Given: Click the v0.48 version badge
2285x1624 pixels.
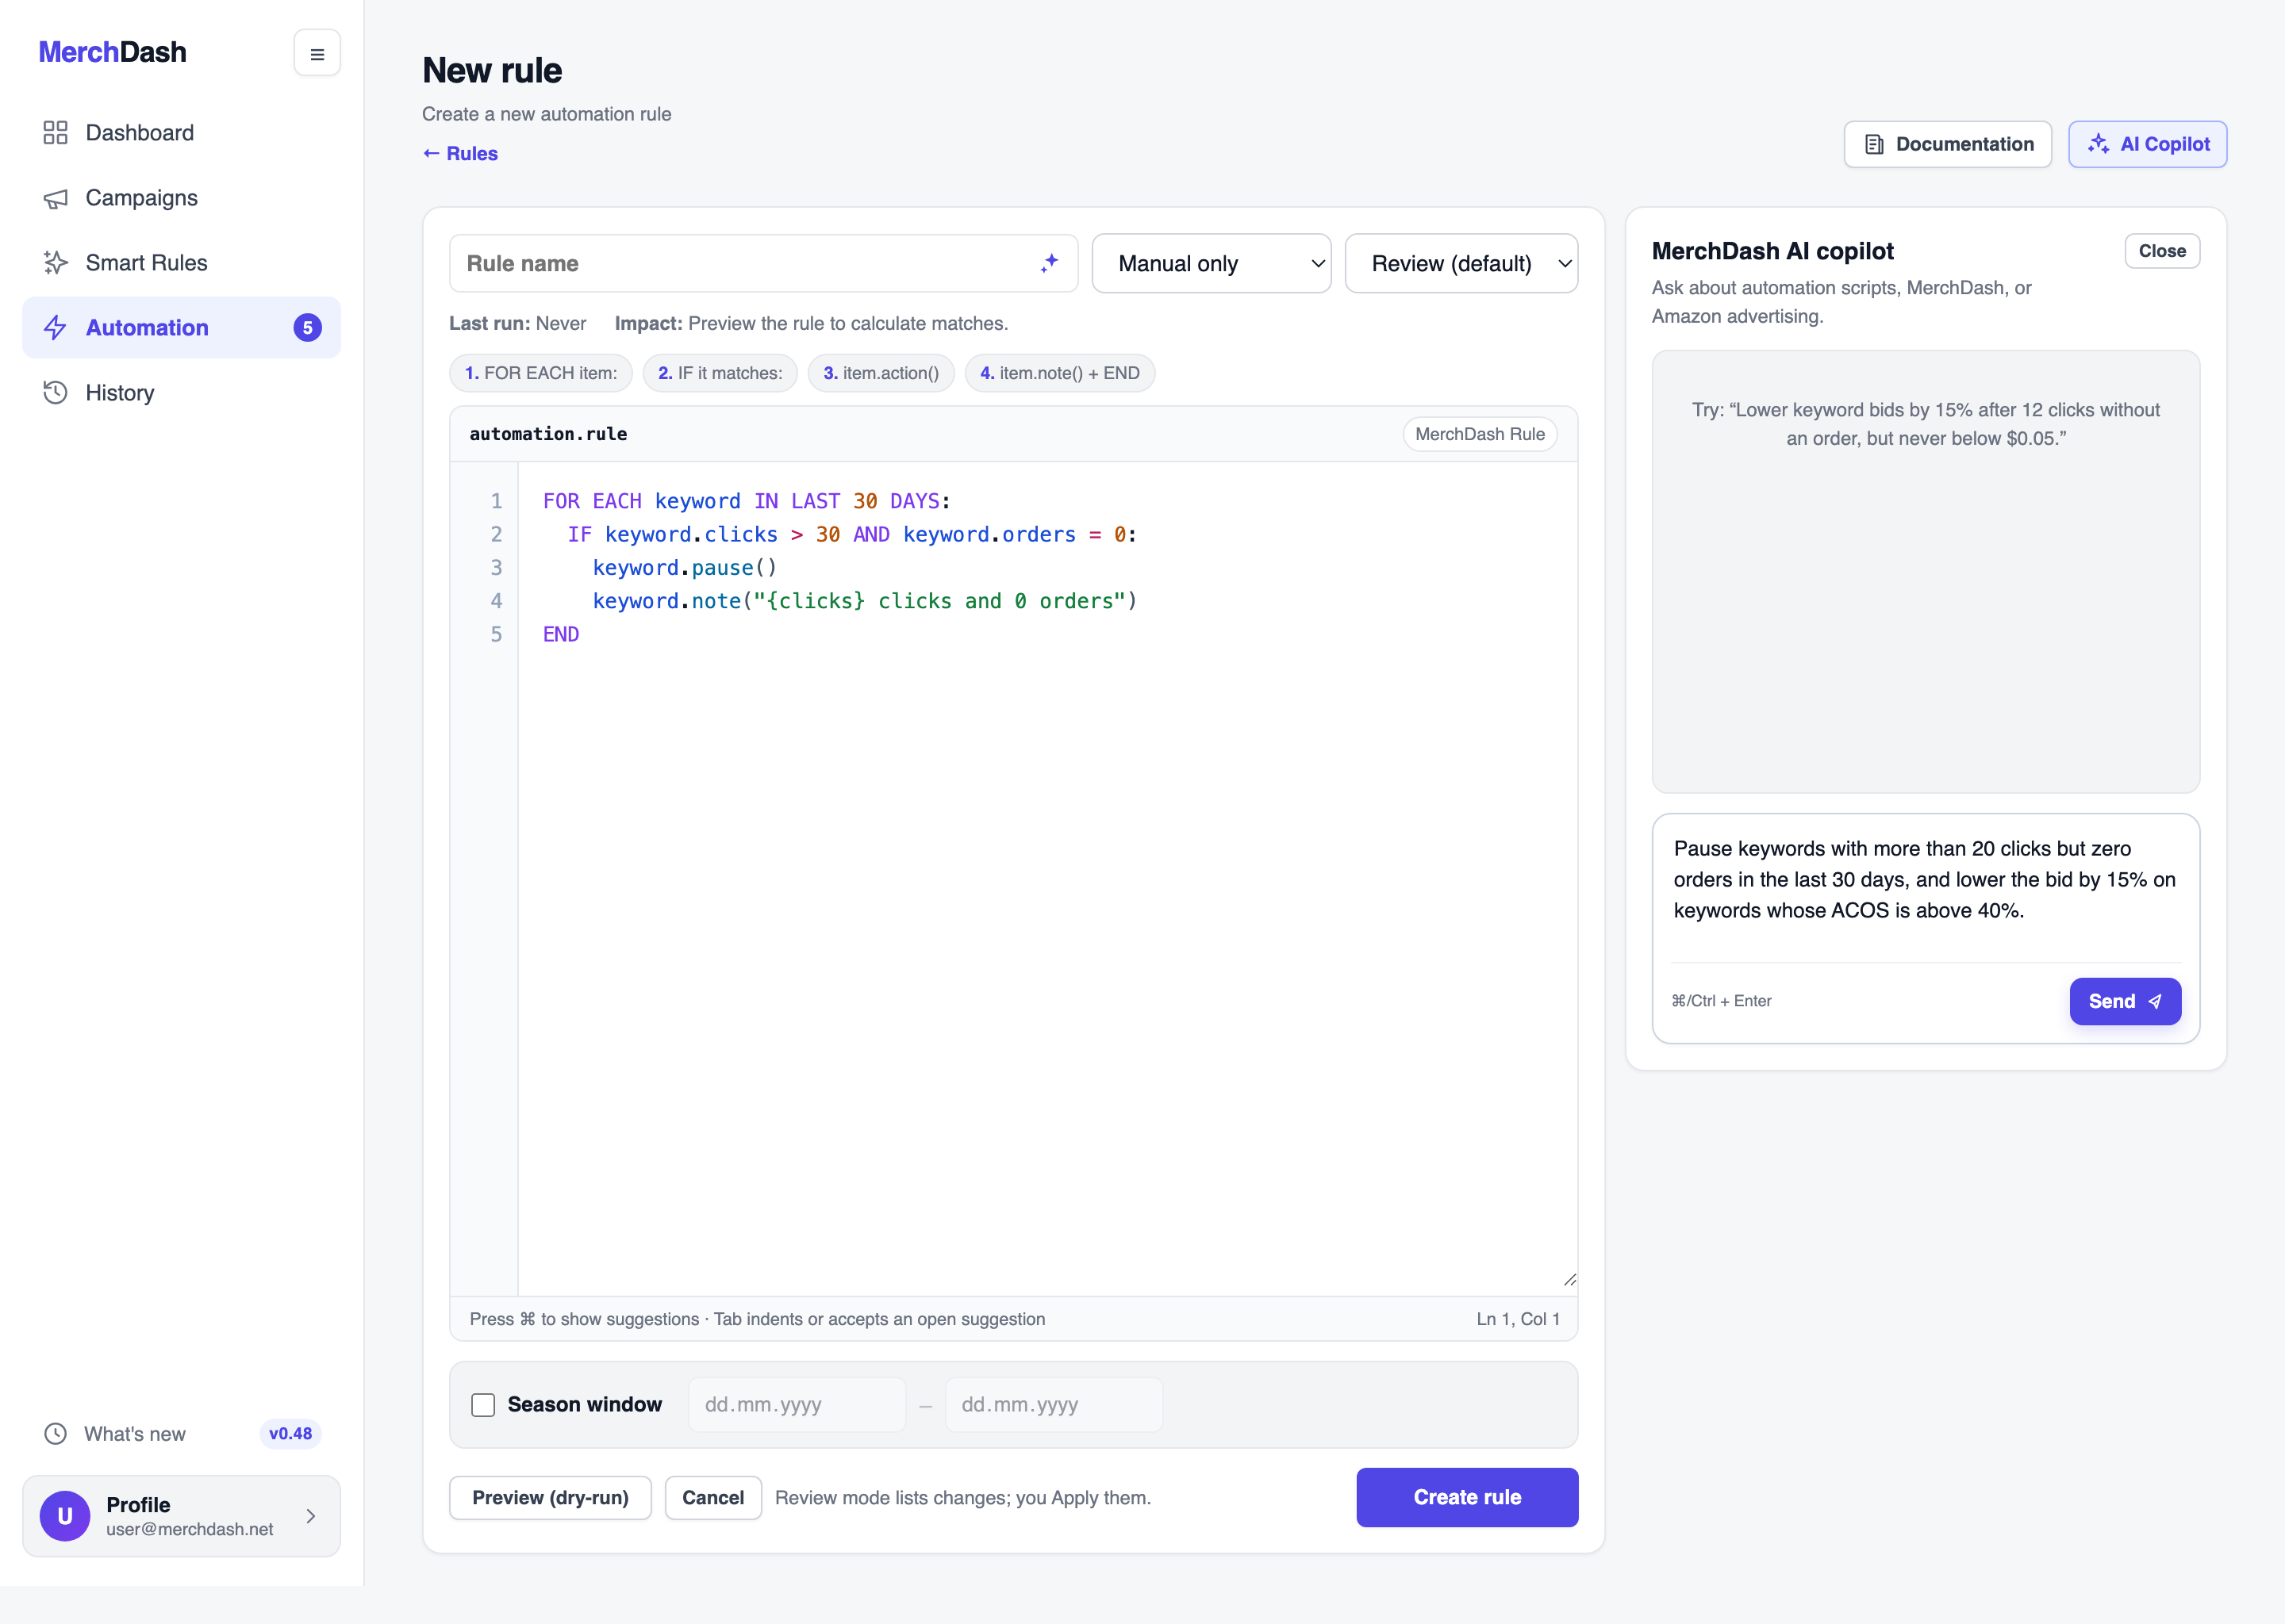Looking at the screenshot, I should [290, 1434].
